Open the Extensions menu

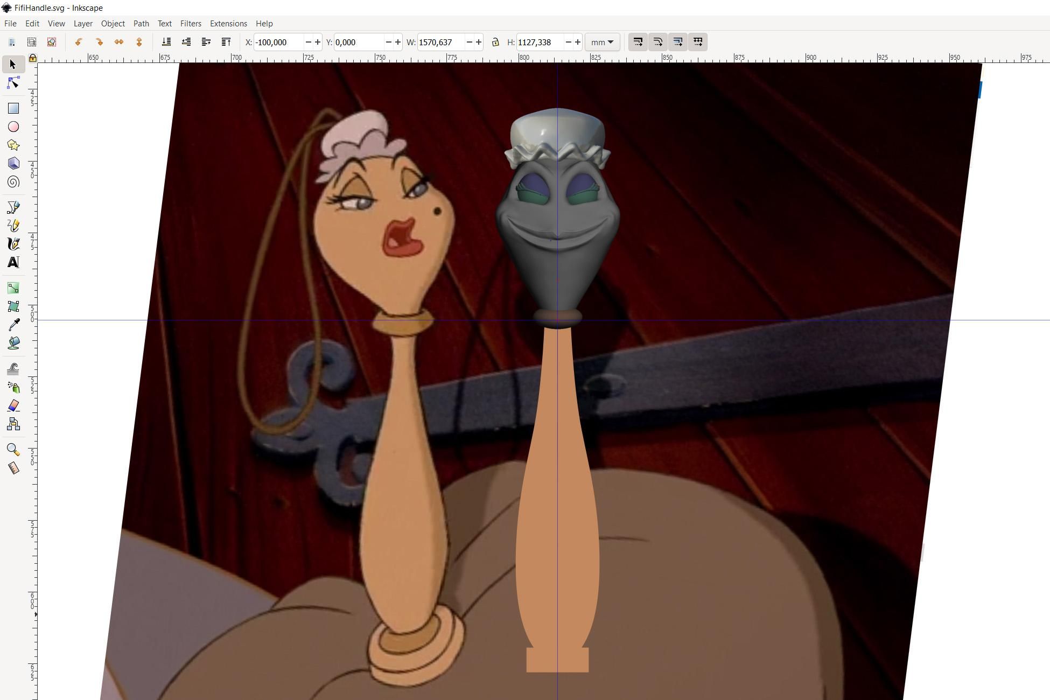pos(228,24)
